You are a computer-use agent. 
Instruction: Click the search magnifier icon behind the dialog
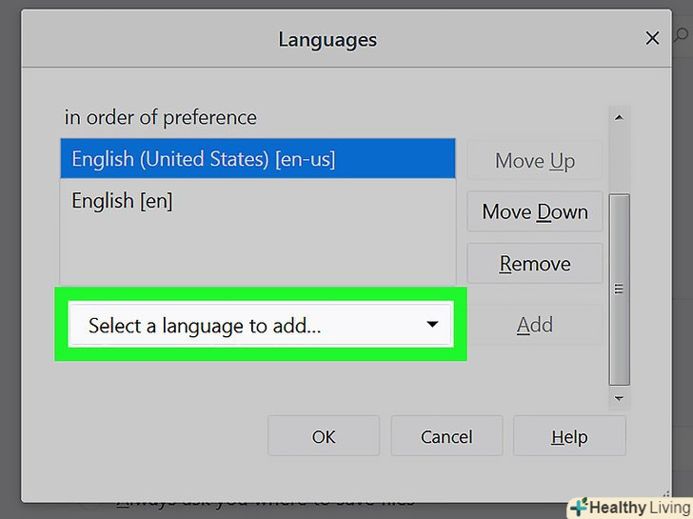[683, 36]
